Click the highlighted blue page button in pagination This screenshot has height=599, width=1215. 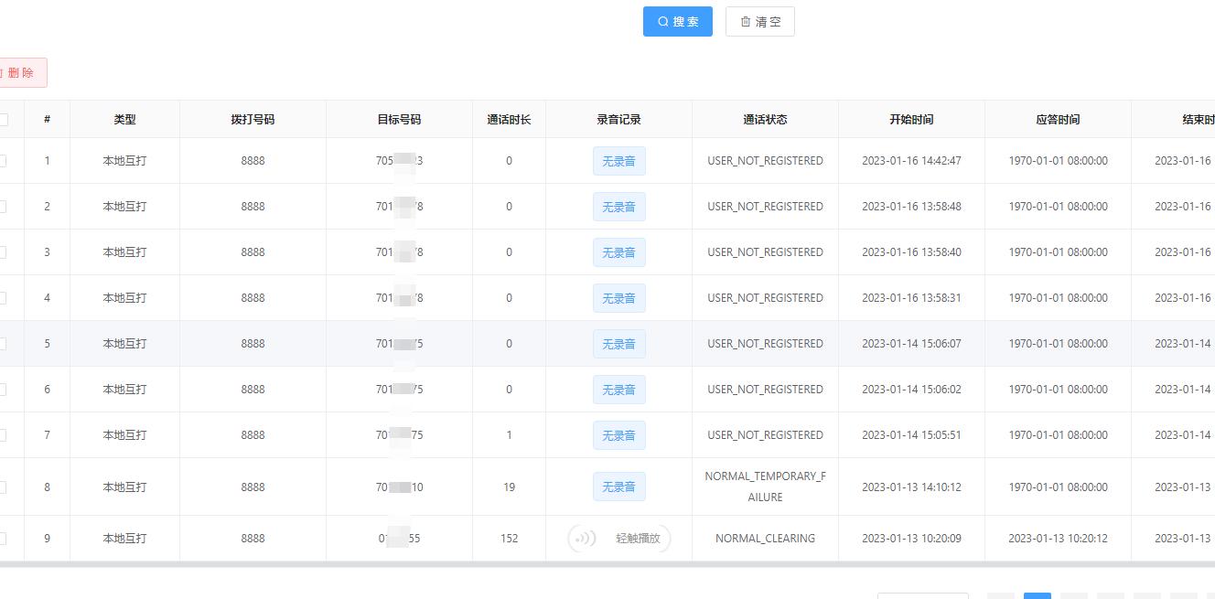1037,596
